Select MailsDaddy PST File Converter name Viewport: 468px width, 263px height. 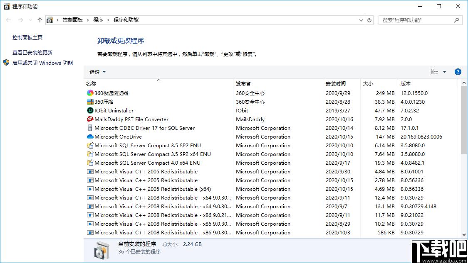(131, 119)
